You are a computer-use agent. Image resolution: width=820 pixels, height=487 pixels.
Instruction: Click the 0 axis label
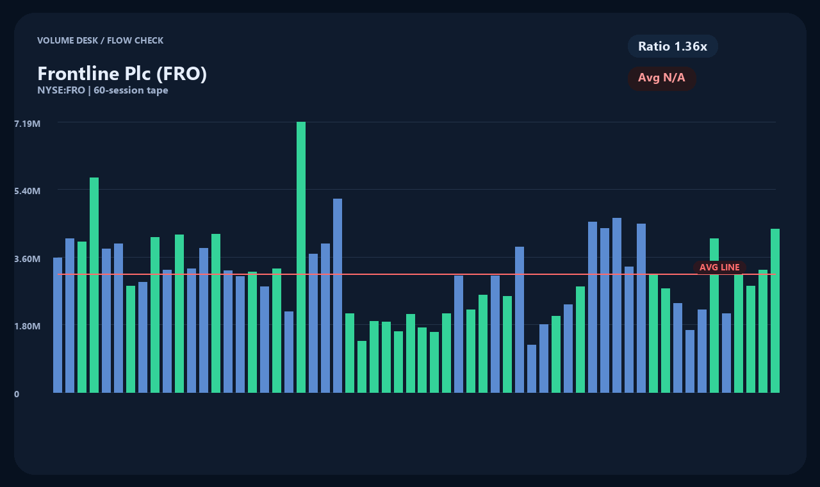(17, 394)
